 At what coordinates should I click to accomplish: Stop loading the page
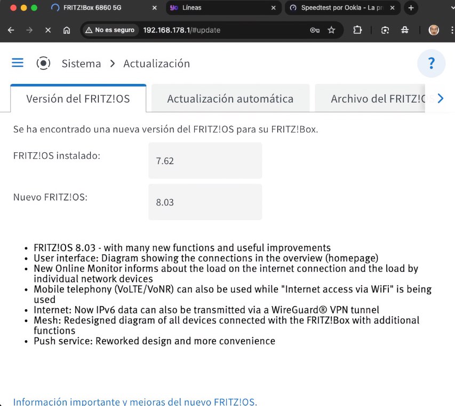[48, 30]
